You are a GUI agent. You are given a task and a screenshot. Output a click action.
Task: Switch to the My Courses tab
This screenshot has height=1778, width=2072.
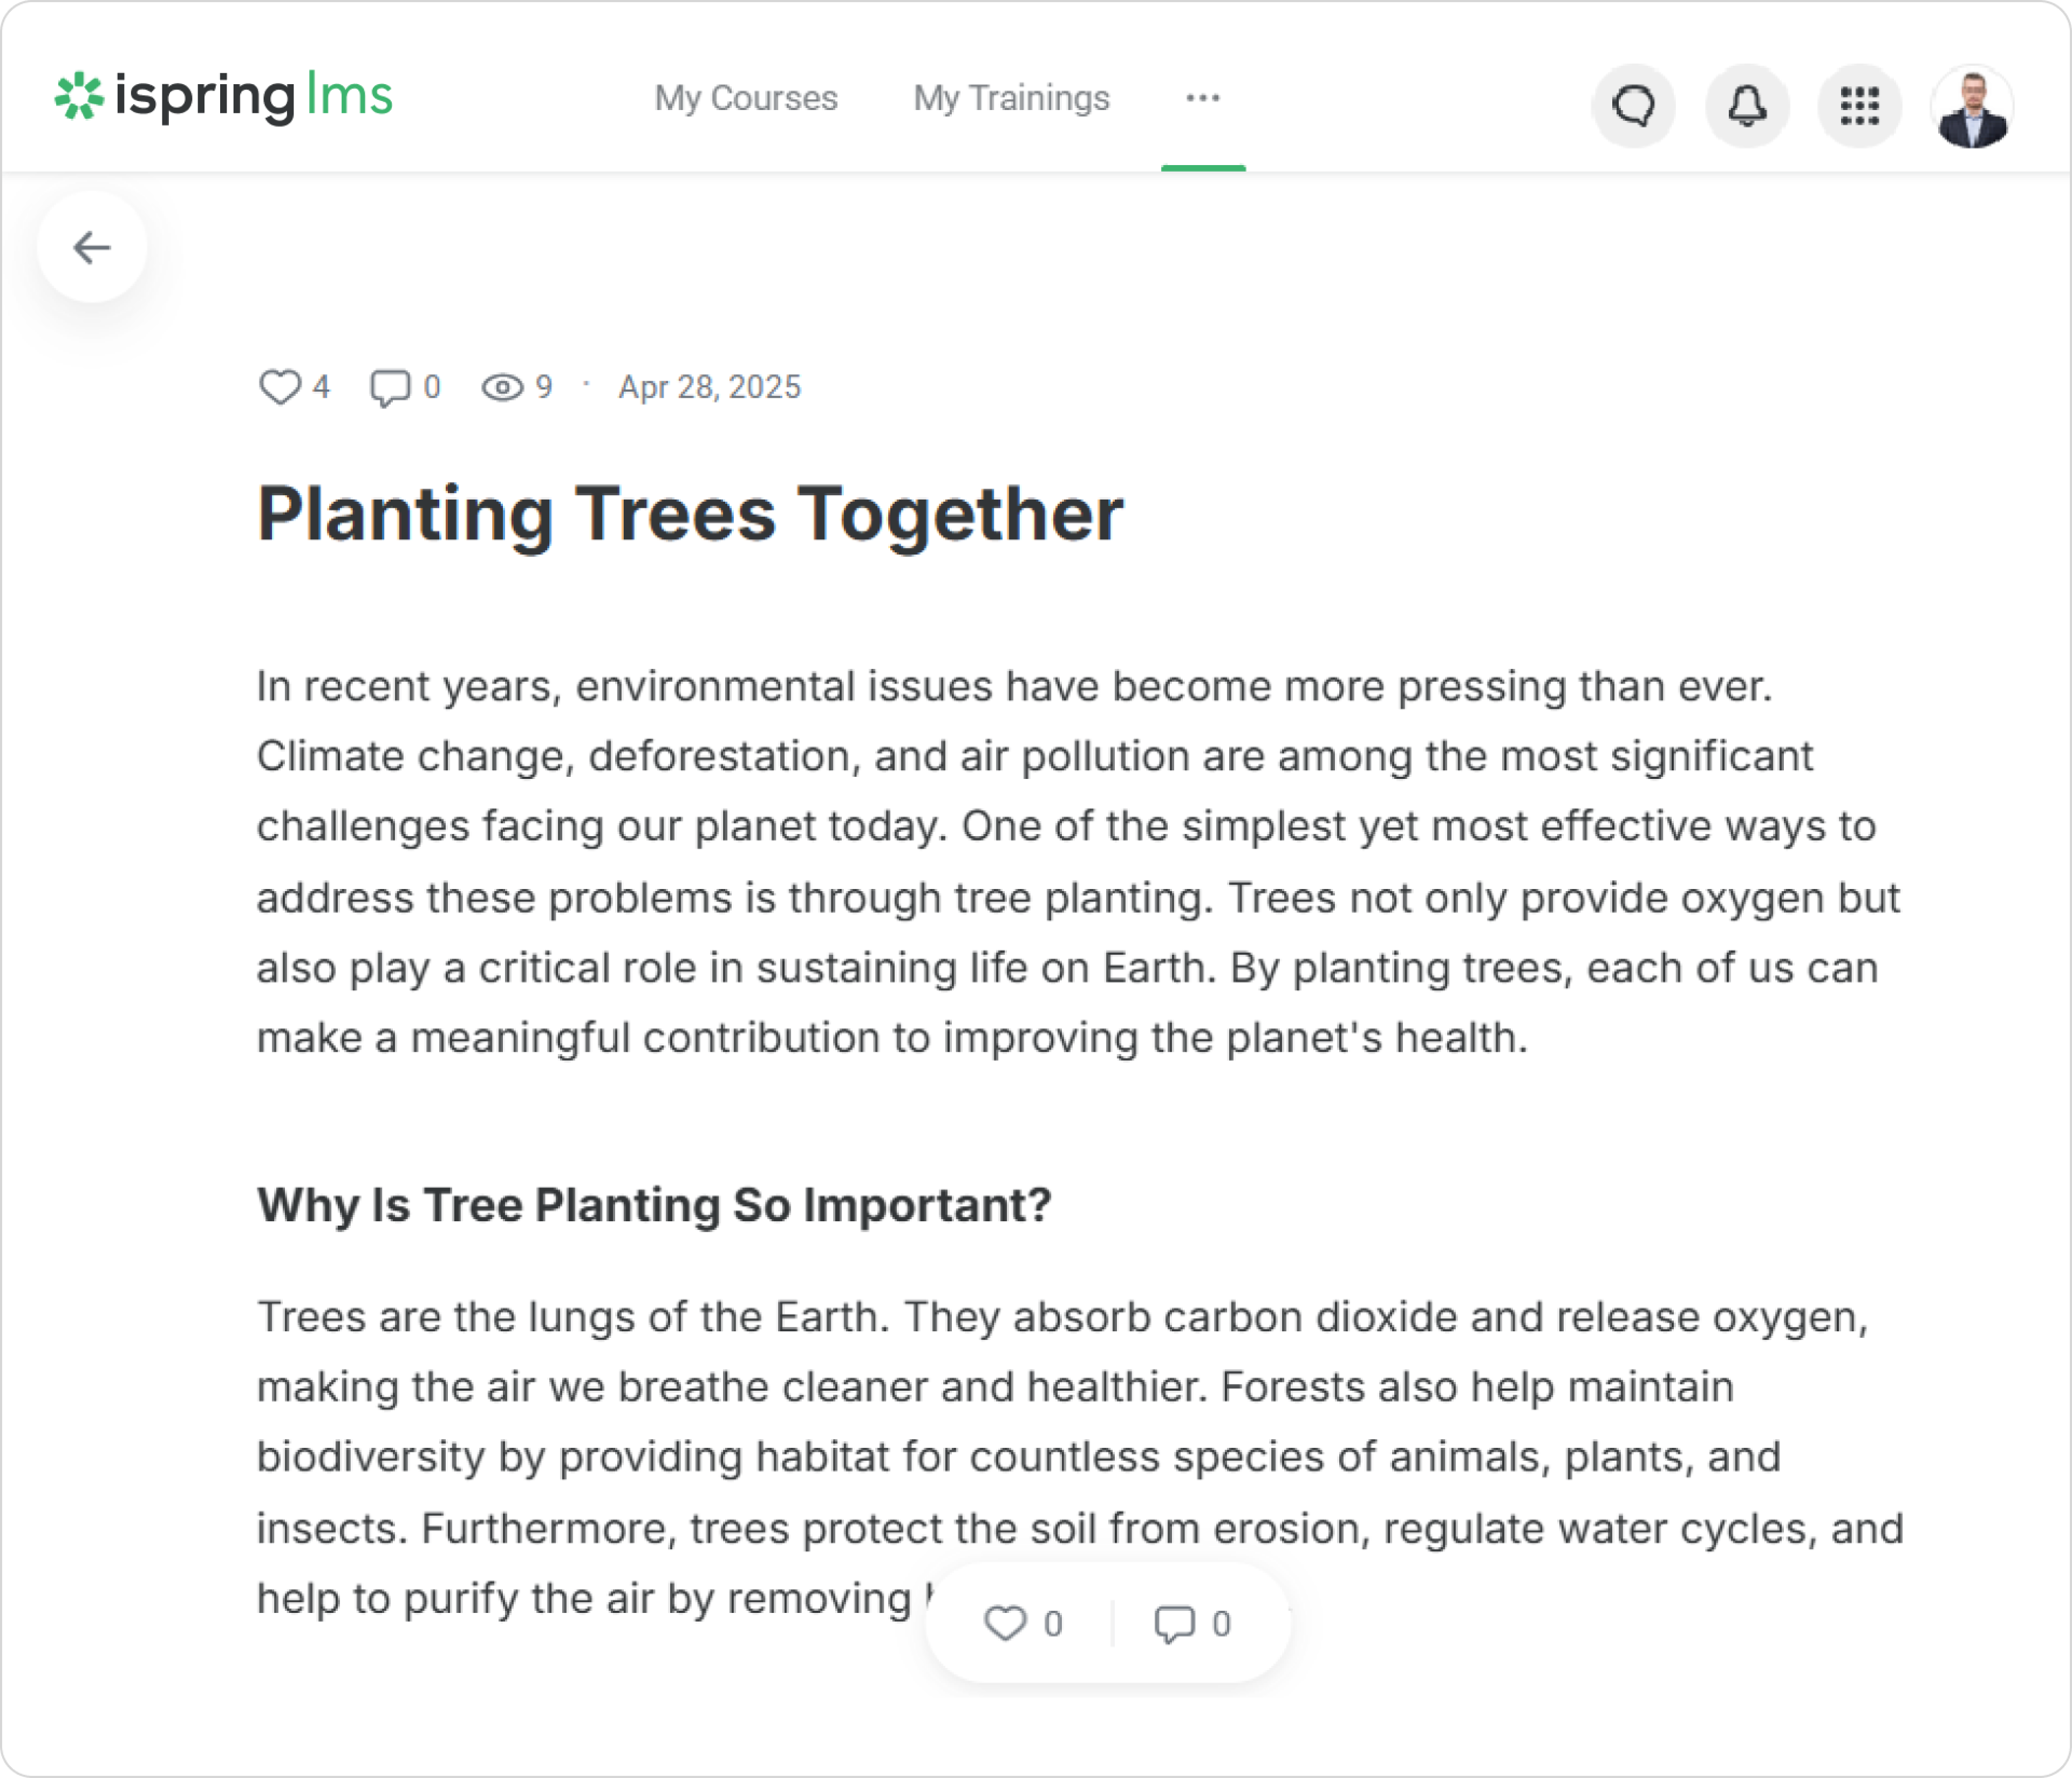(x=746, y=98)
